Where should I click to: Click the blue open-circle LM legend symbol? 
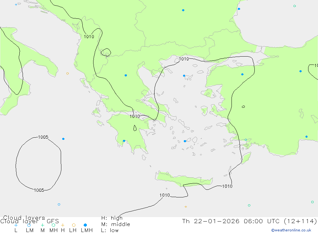click(29, 225)
